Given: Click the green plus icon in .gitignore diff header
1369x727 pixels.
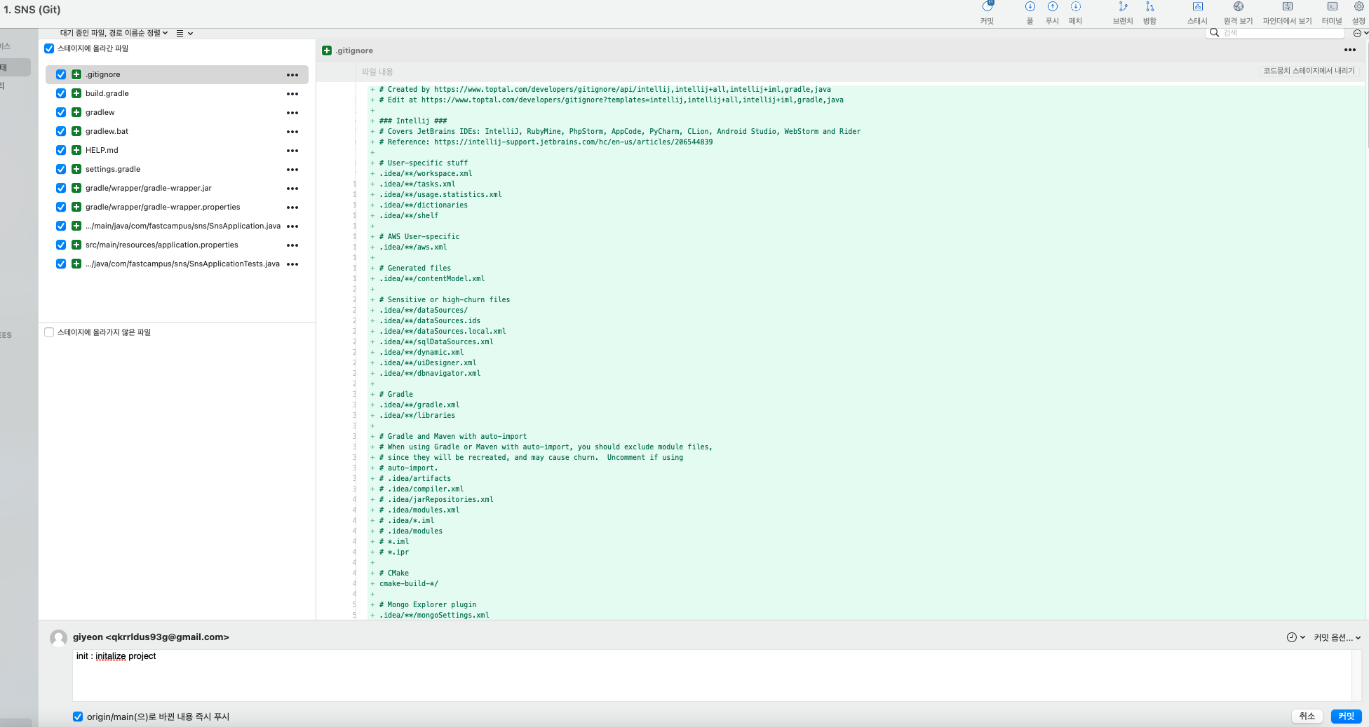Looking at the screenshot, I should click(327, 50).
